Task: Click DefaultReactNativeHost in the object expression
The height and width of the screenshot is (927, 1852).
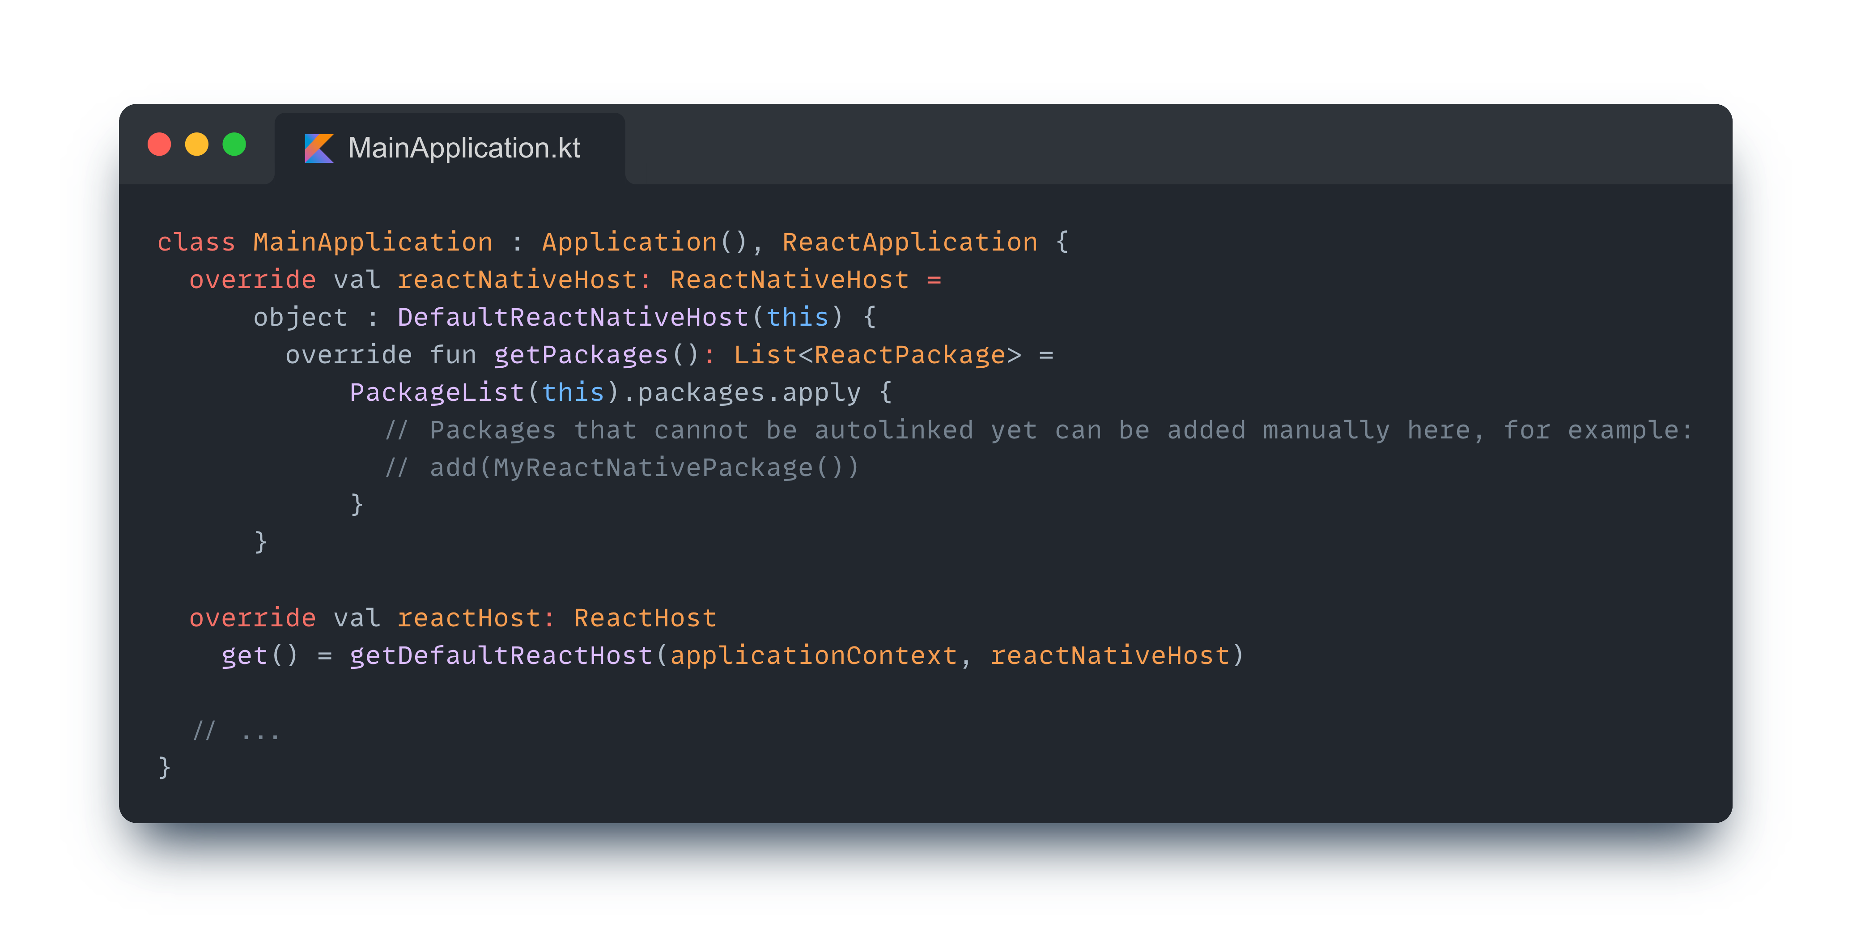Action: (573, 317)
